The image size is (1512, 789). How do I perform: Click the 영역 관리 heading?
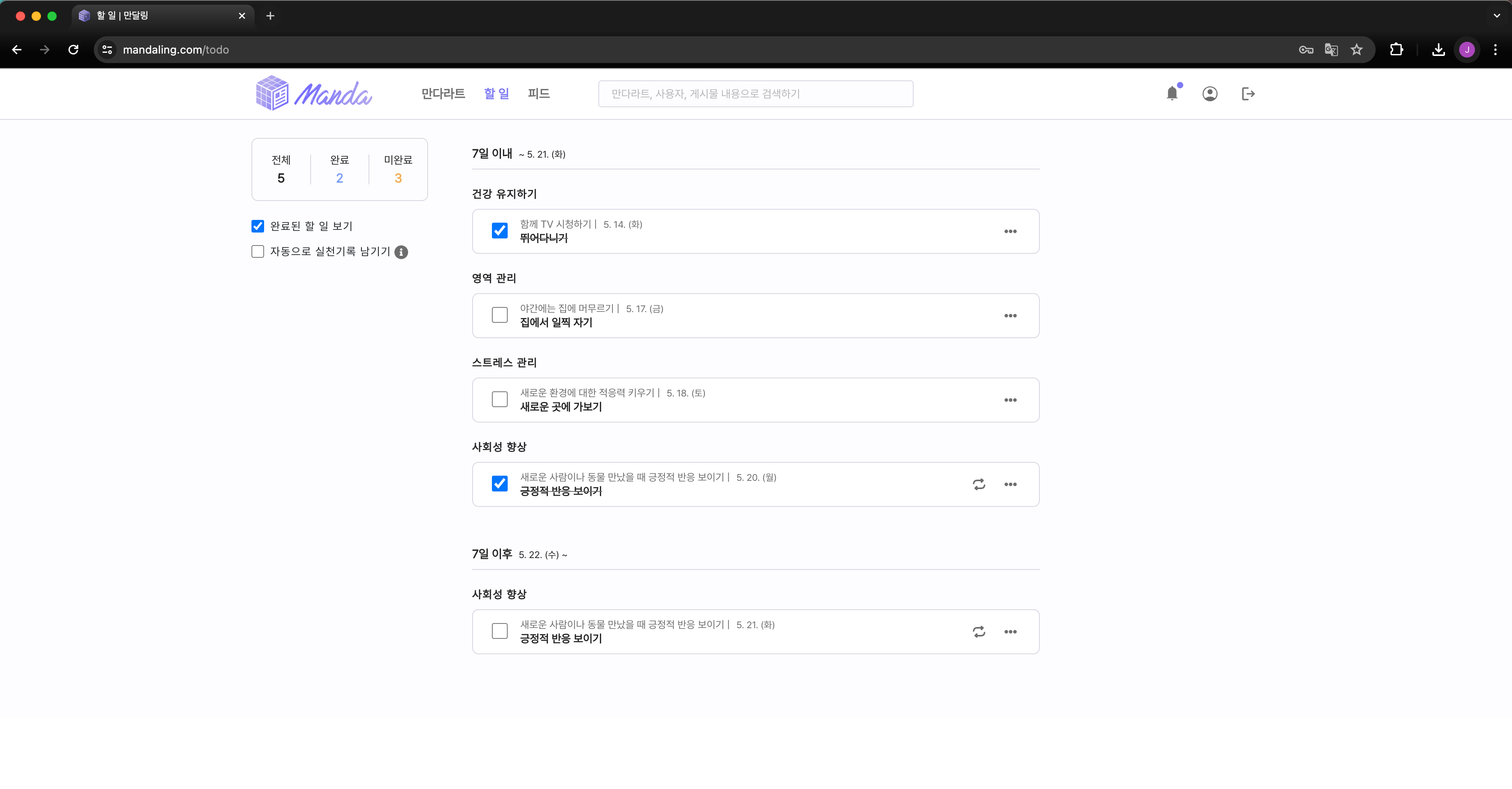point(493,278)
